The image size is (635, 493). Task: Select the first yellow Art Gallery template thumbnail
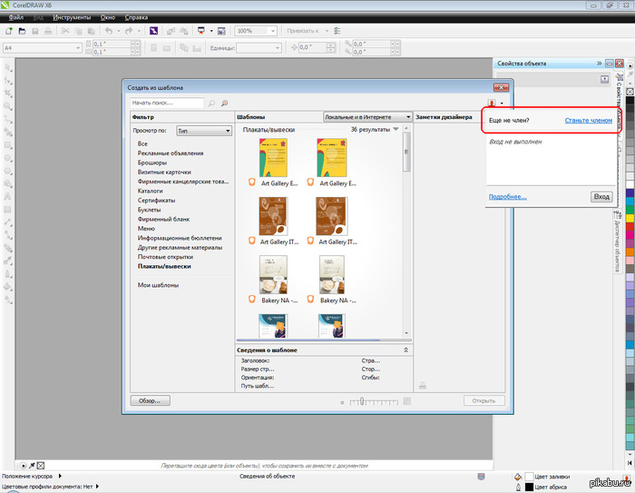pos(273,158)
